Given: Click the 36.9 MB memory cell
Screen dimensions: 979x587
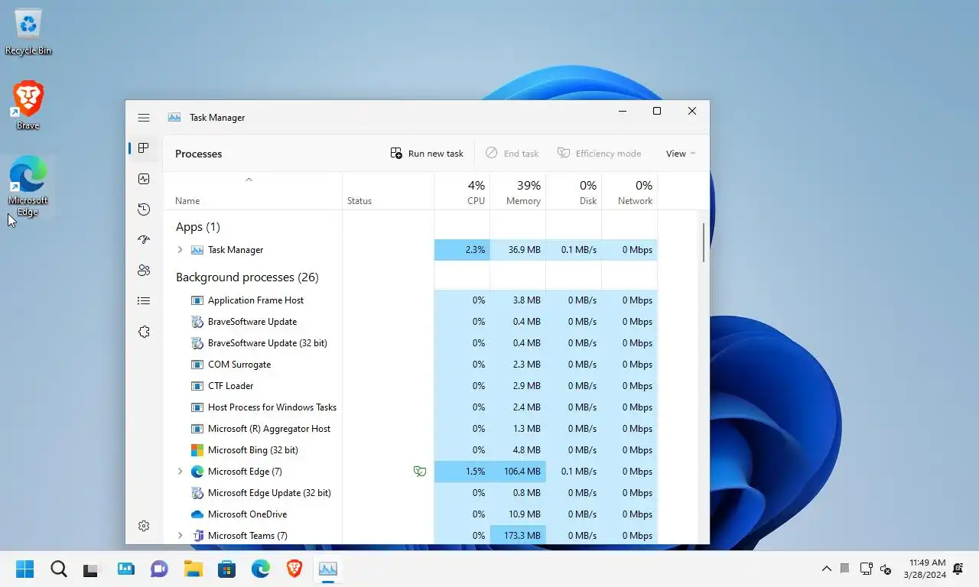Looking at the screenshot, I should pos(518,250).
